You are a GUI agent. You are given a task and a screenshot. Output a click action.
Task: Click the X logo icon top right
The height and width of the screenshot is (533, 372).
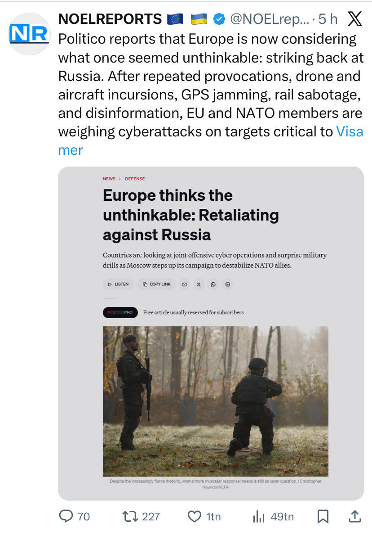point(355,19)
